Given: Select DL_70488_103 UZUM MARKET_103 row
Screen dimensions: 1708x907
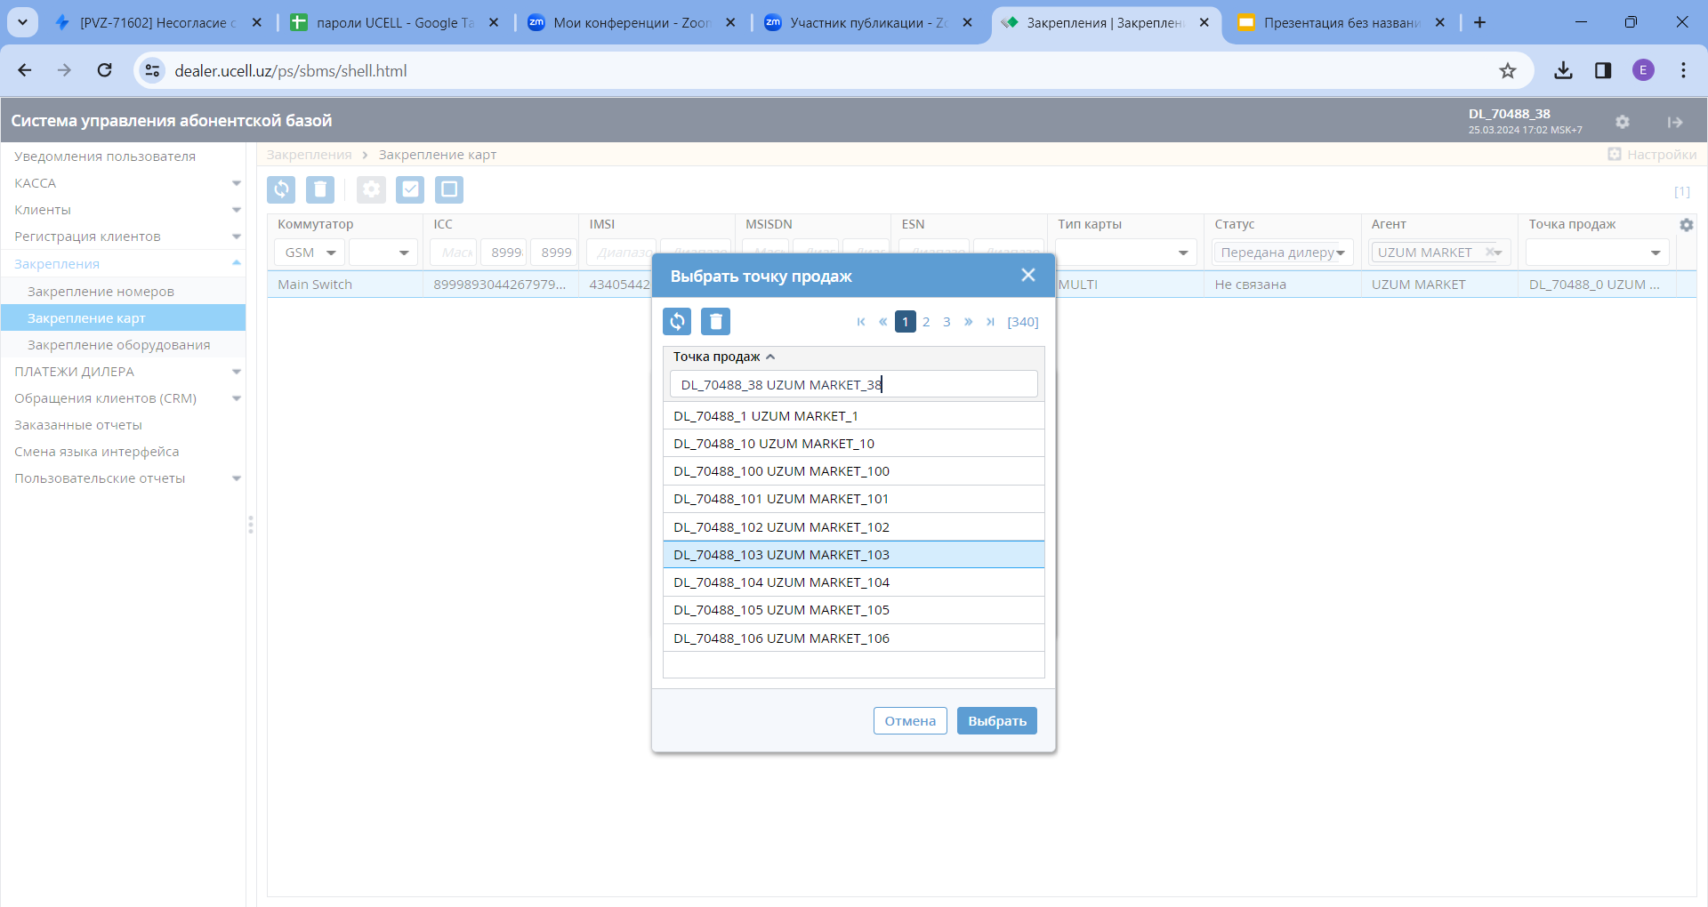Looking at the screenshot, I should (x=853, y=555).
